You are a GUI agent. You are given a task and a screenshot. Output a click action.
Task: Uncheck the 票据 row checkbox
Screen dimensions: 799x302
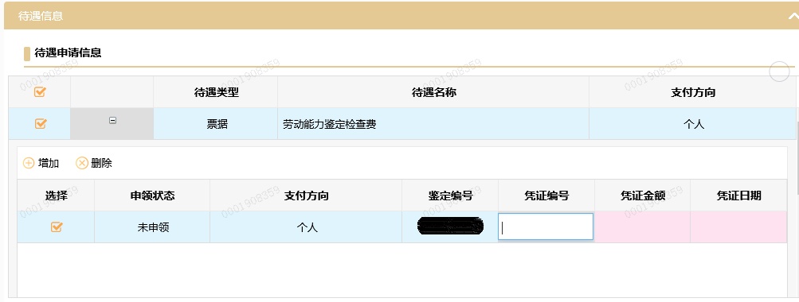point(41,123)
